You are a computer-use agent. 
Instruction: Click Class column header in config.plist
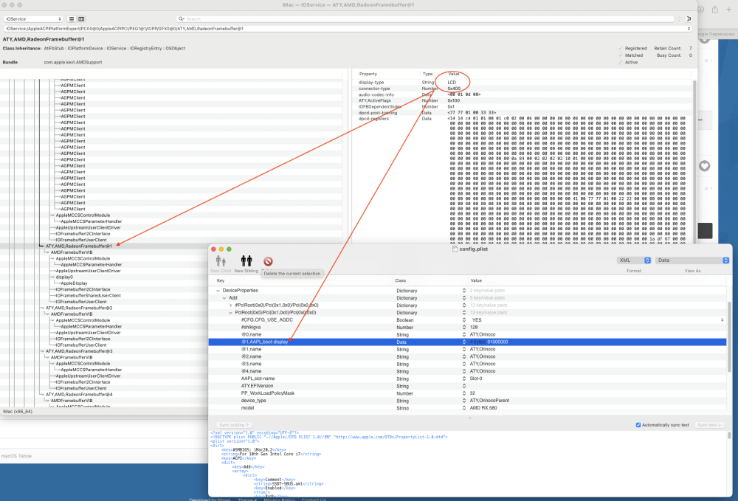pyautogui.click(x=401, y=280)
